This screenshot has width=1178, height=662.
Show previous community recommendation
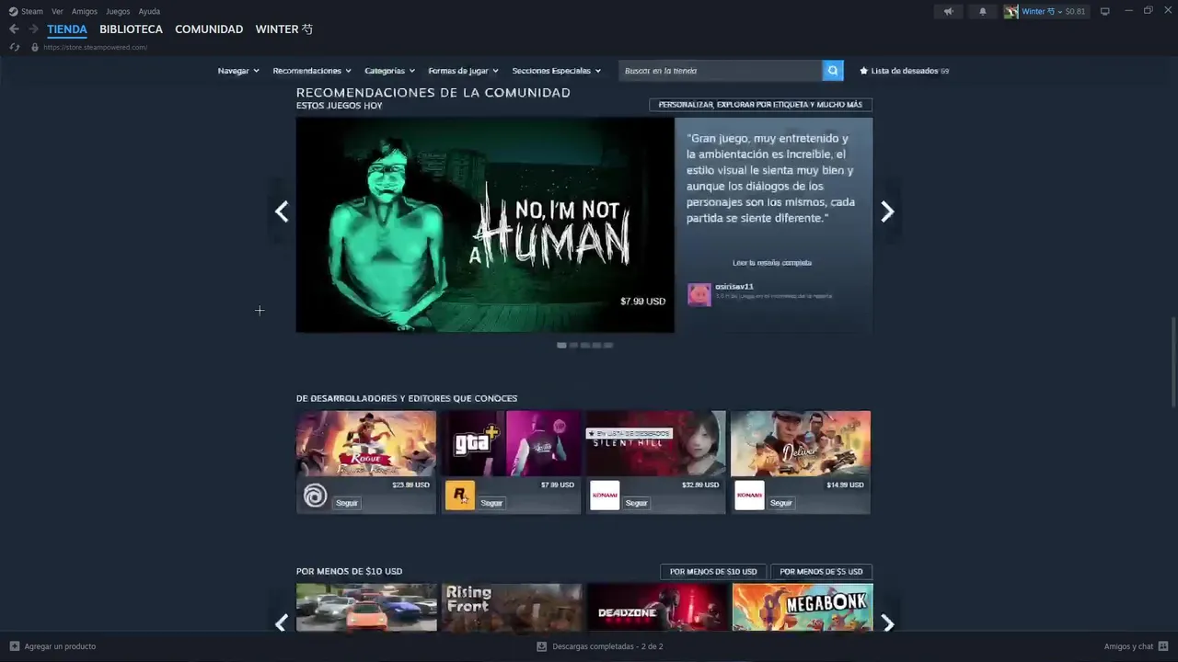[x=282, y=211]
